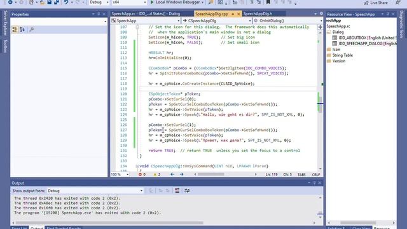The height and width of the screenshot is (229, 407).
Task: Expand the Local Windows Debugger dropdown arrow
Action: [202, 3]
